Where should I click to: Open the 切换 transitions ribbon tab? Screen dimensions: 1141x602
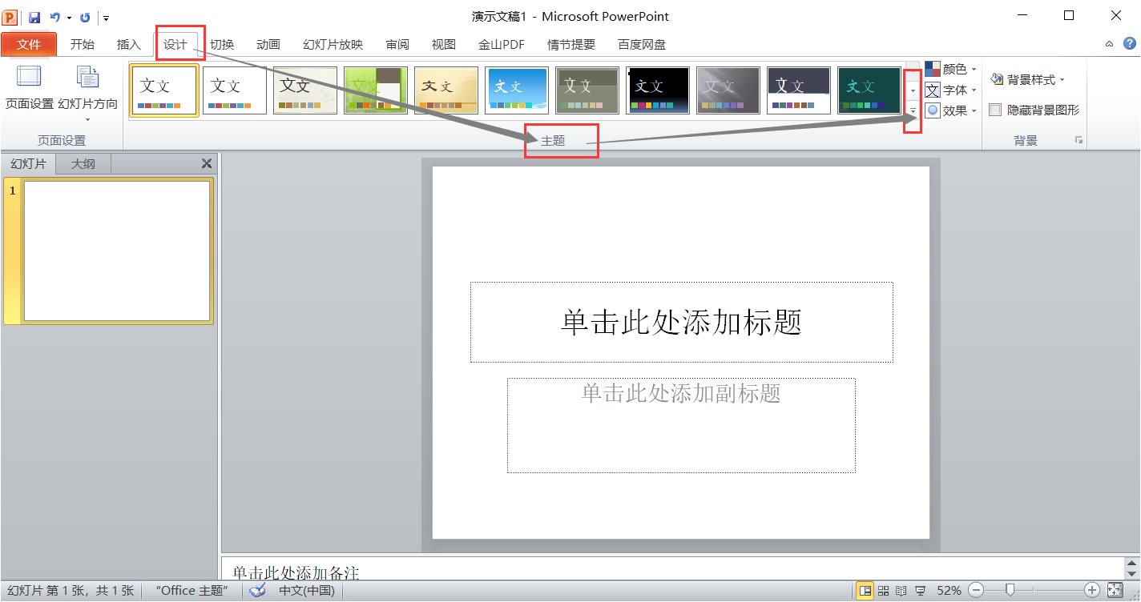click(222, 45)
